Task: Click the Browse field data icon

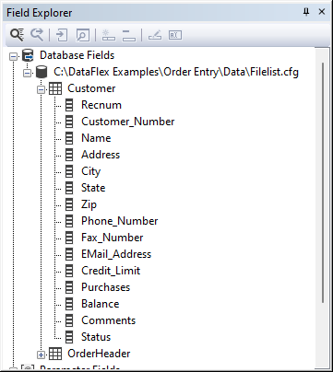Action: point(83,35)
